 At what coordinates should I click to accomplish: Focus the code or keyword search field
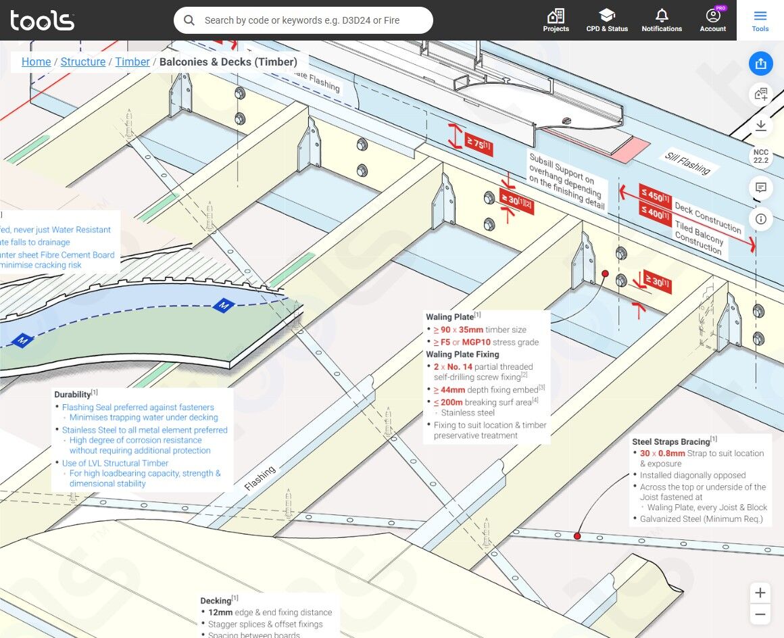(303, 20)
